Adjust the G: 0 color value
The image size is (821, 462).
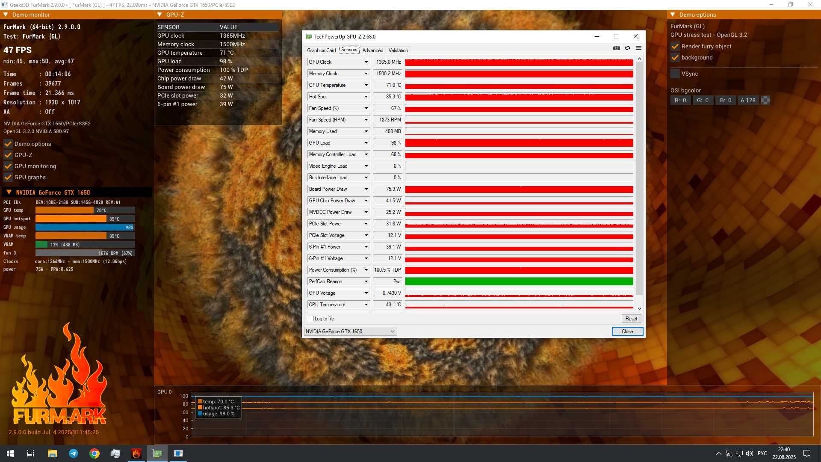pos(703,101)
